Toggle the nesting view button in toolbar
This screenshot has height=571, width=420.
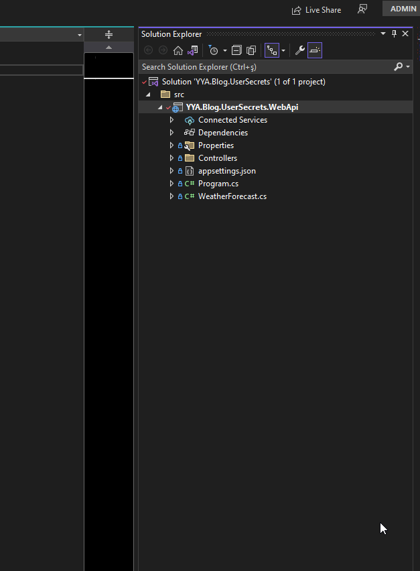click(x=272, y=50)
